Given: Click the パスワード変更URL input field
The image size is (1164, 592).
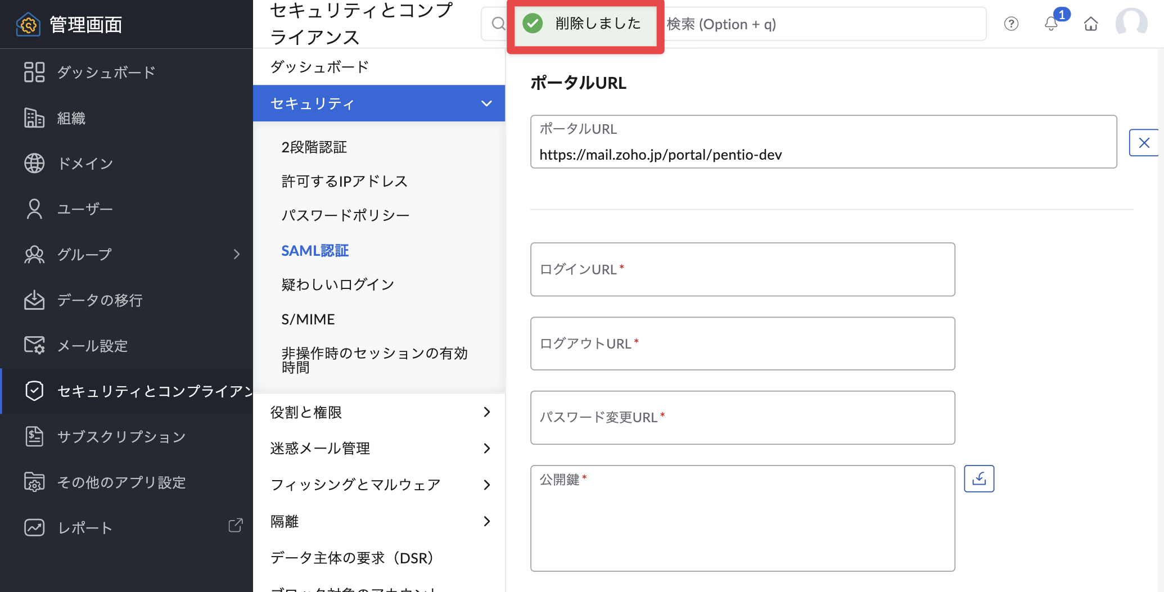Looking at the screenshot, I should 742,418.
